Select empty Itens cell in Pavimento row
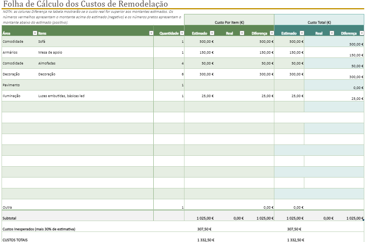Image resolution: width=365 pixels, height=242 pixels. click(x=95, y=85)
